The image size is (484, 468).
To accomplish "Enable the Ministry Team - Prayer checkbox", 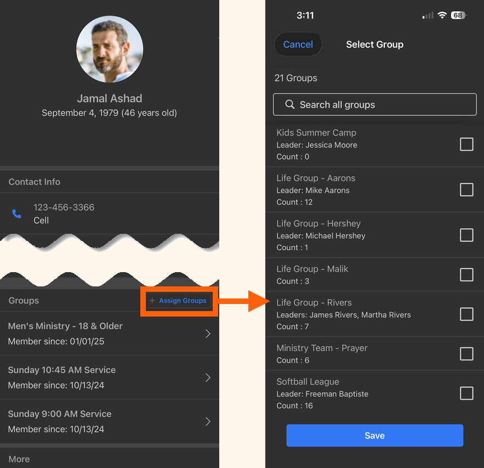I will pos(466,354).
